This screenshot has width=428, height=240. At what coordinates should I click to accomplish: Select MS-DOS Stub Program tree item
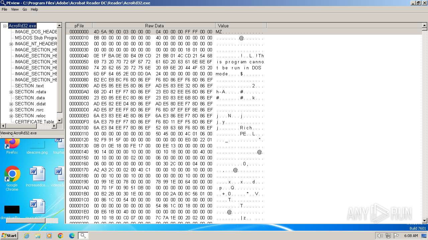tap(36, 38)
